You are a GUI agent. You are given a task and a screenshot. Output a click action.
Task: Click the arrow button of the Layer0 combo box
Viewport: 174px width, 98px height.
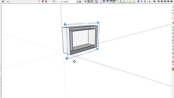(77, 2)
